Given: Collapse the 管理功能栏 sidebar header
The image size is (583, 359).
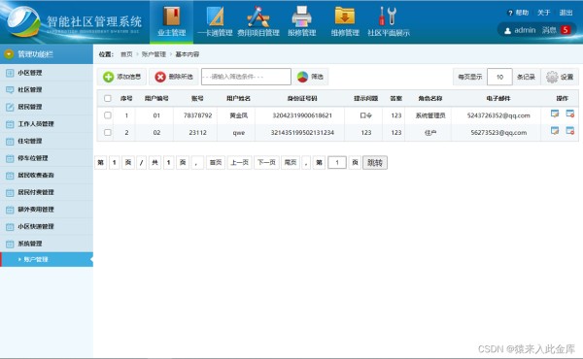Looking at the screenshot, I should pyautogui.click(x=47, y=54).
